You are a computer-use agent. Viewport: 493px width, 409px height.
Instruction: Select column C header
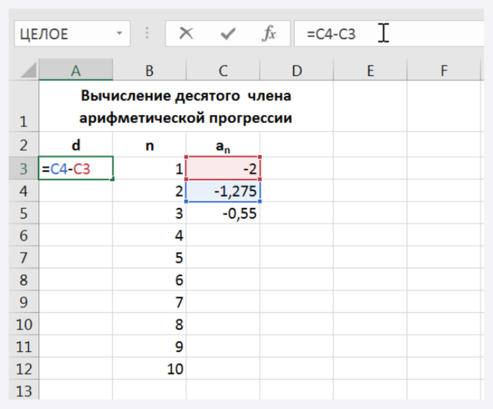tap(223, 71)
